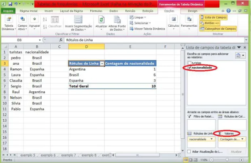The width and height of the screenshot is (251, 163).
Task: Sort ascending with the A-Z icon
Action: click(45, 19)
